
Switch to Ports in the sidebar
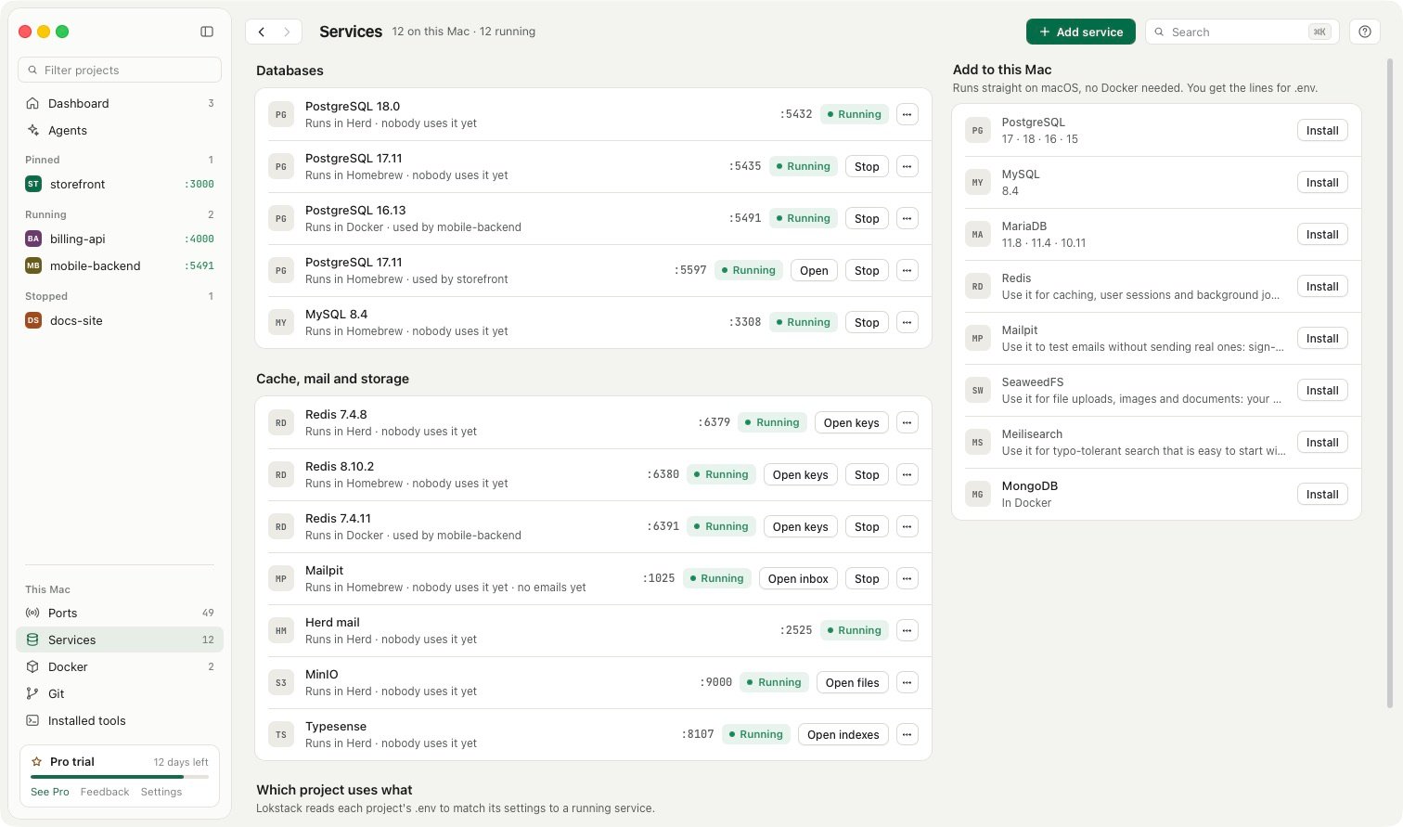120,613
